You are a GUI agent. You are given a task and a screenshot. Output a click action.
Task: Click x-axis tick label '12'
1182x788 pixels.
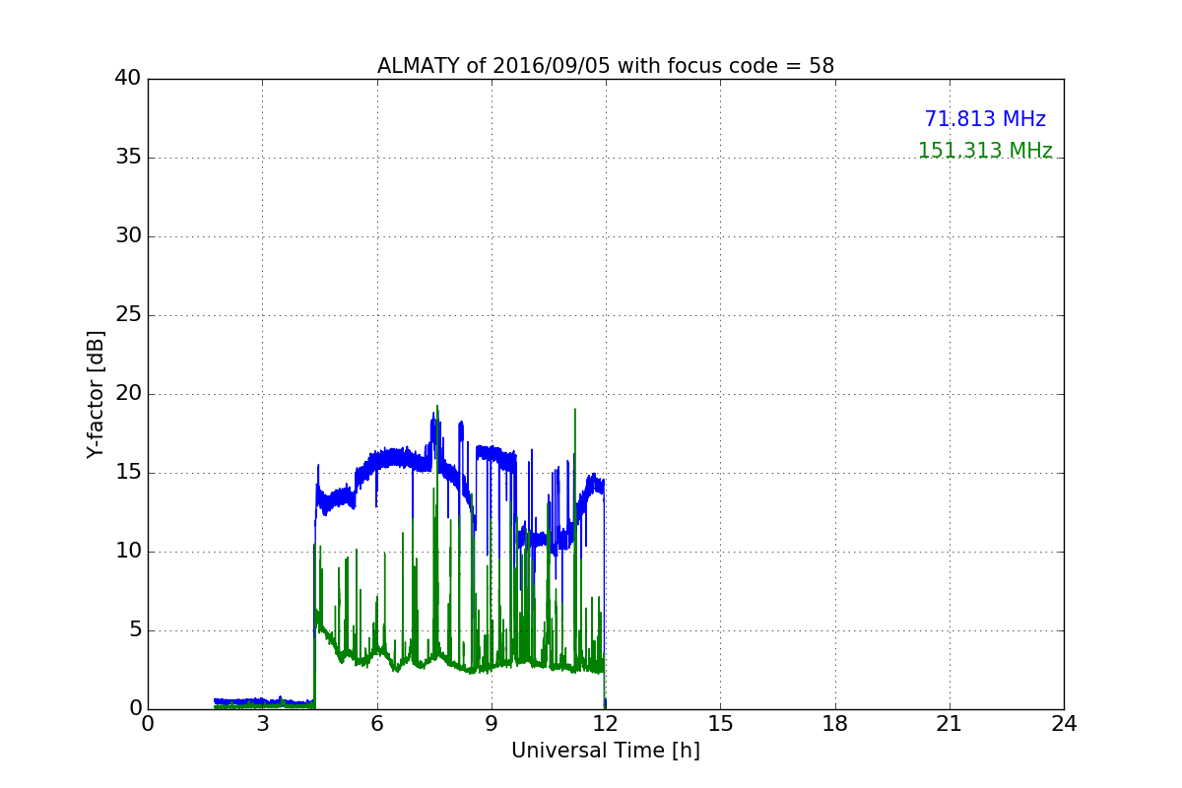click(606, 724)
